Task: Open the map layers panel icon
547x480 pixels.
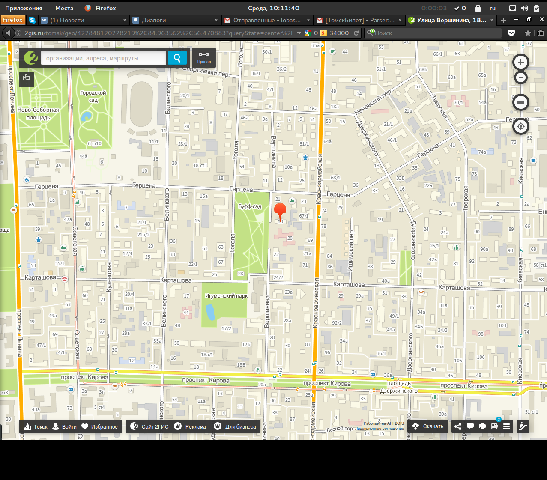Action: click(x=27, y=79)
